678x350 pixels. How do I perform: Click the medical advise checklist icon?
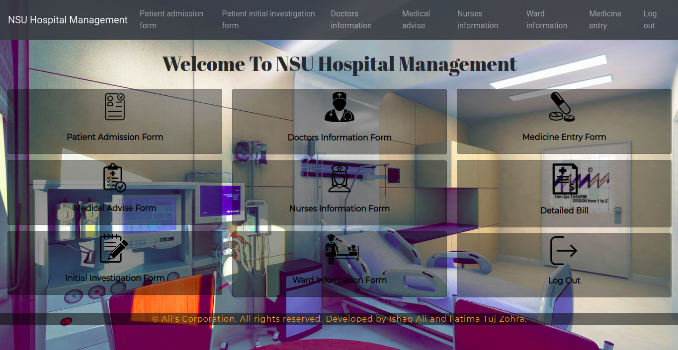[x=114, y=178]
